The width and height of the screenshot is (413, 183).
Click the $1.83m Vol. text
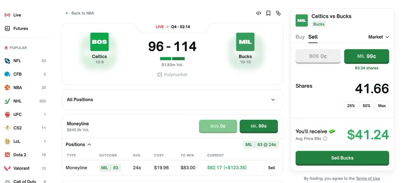point(172,65)
